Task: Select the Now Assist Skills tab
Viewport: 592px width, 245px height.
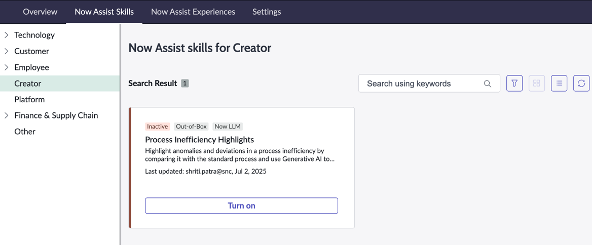Action: 104,12
